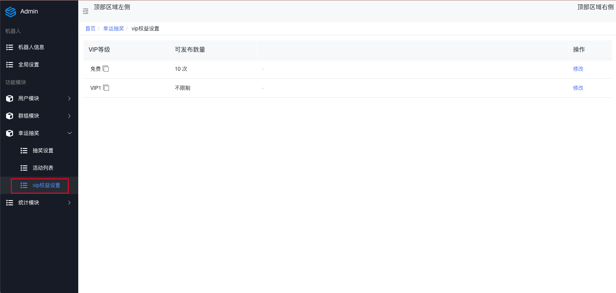Click the 机器人信息 list icon
616x293 pixels.
10,47
